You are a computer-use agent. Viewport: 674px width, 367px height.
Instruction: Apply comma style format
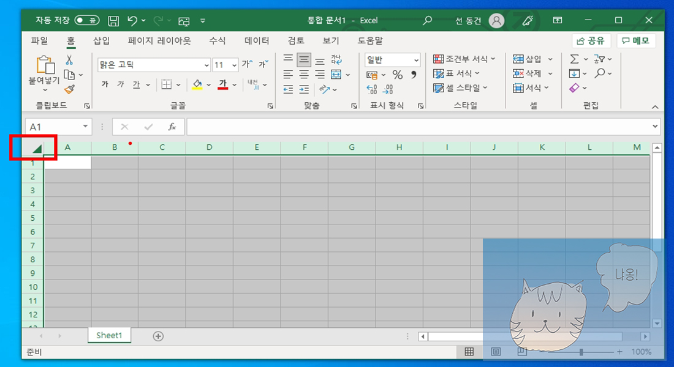[x=414, y=75]
